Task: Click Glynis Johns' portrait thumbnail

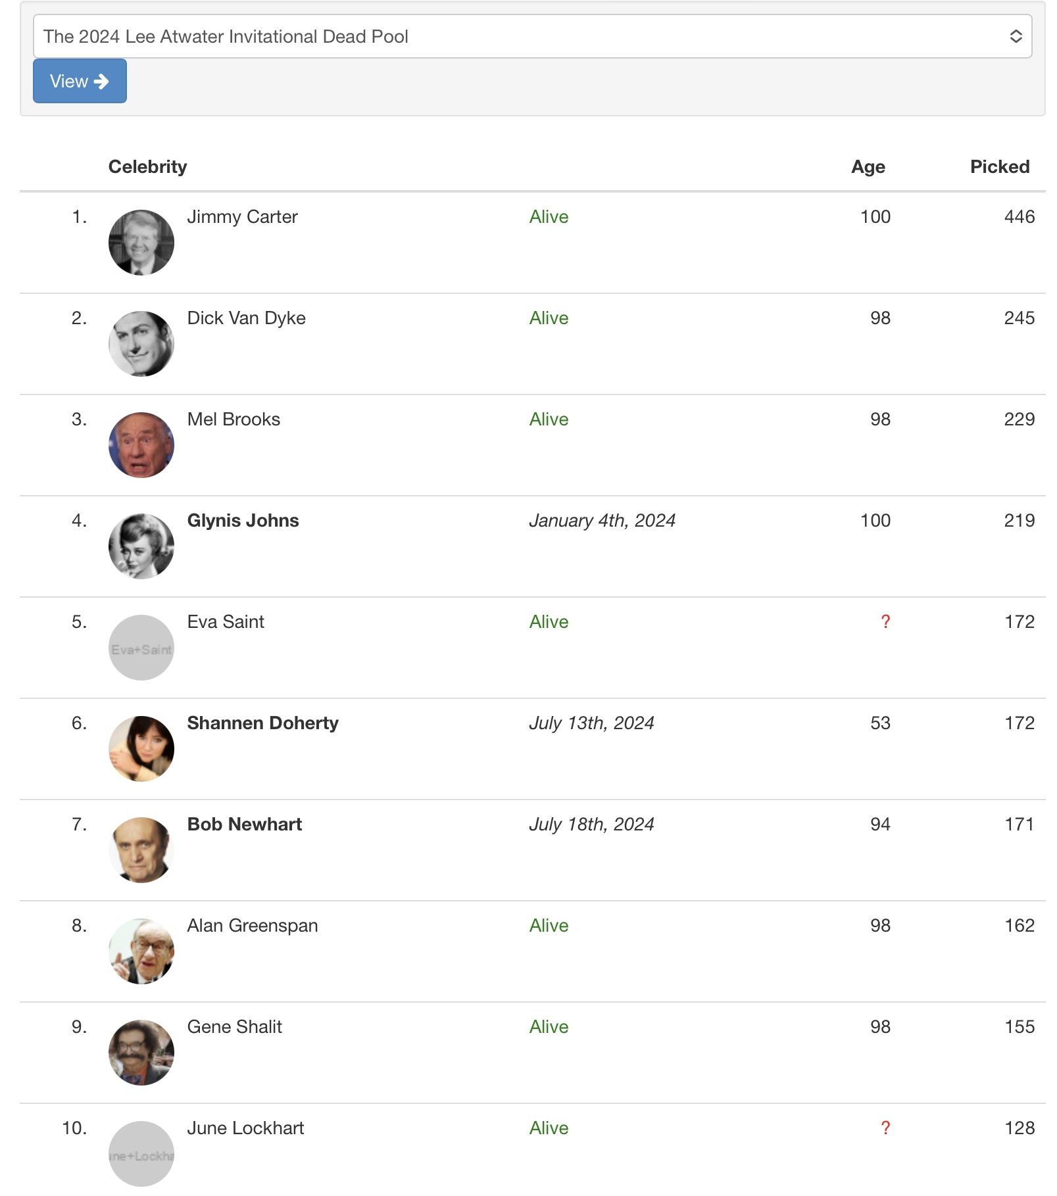Action: 141,546
